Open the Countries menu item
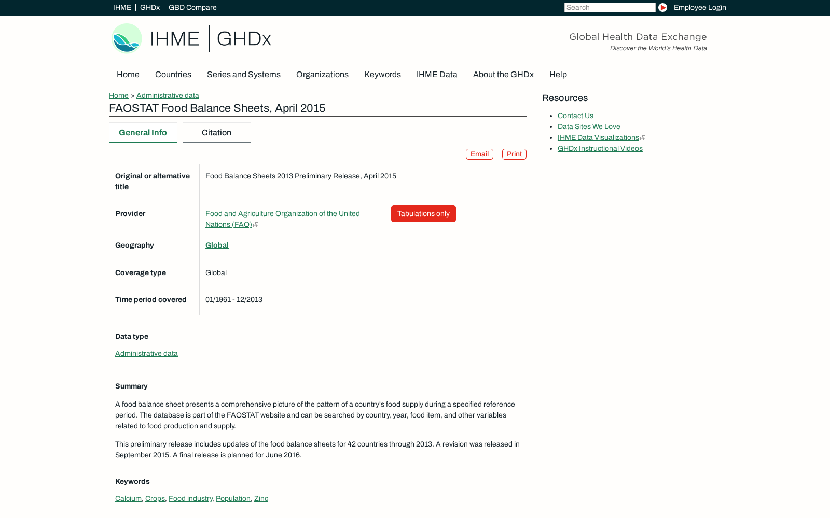The height and width of the screenshot is (518, 830). click(x=173, y=75)
